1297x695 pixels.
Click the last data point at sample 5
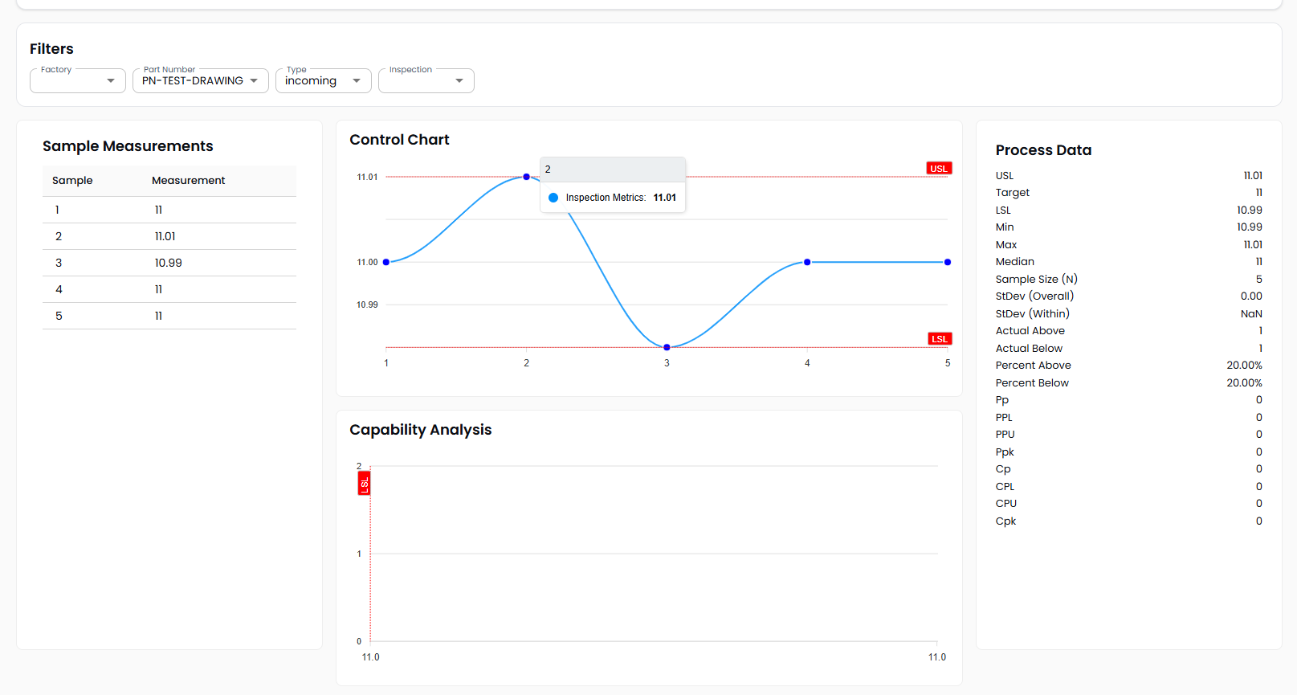coord(948,262)
